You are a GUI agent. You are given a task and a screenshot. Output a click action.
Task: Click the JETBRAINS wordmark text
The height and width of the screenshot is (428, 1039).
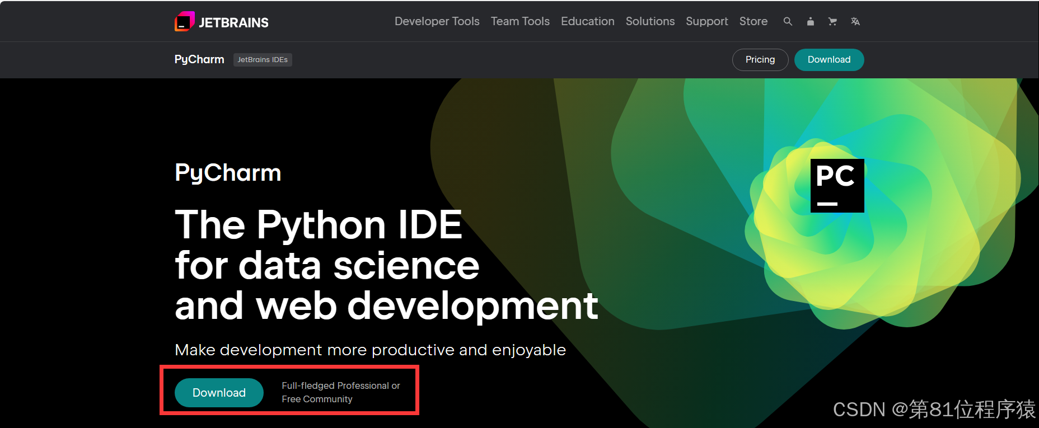(233, 22)
